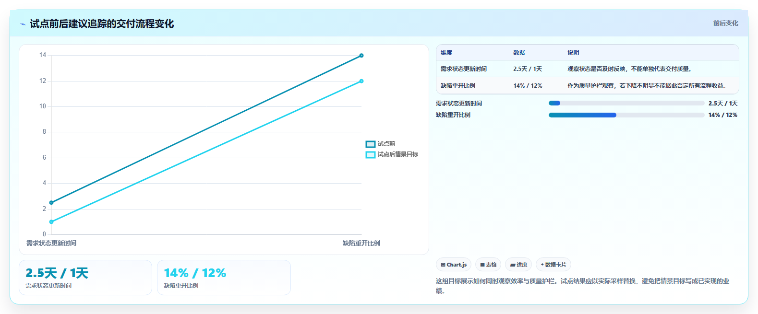Click the 试点前 data point at 2.5
Screen dimensions: 758x314
pos(51,203)
